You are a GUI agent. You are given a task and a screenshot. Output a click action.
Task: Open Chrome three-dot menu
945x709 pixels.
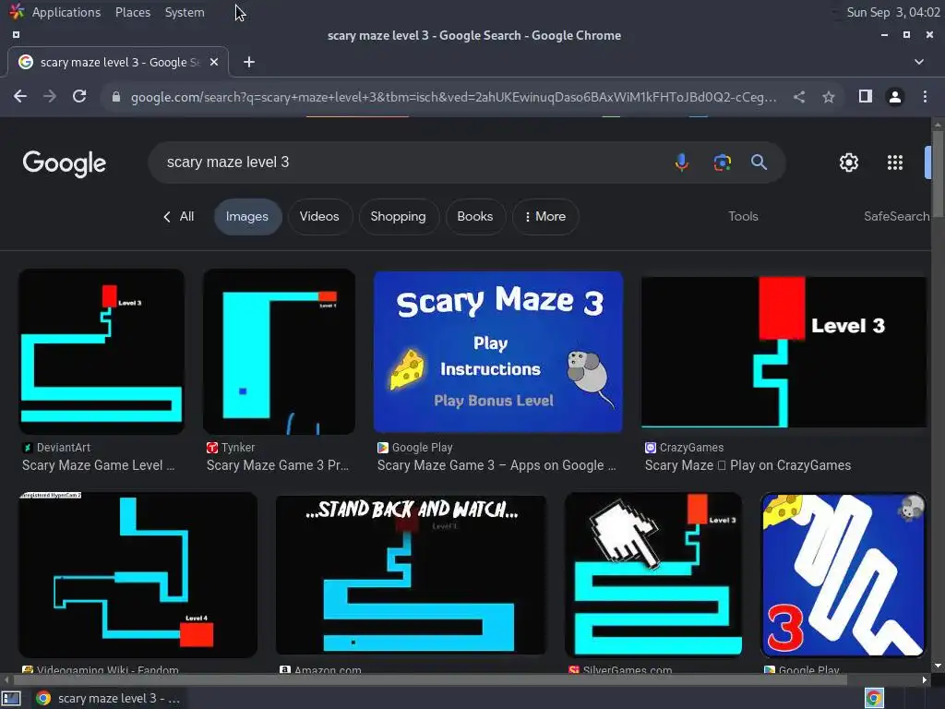(x=925, y=96)
